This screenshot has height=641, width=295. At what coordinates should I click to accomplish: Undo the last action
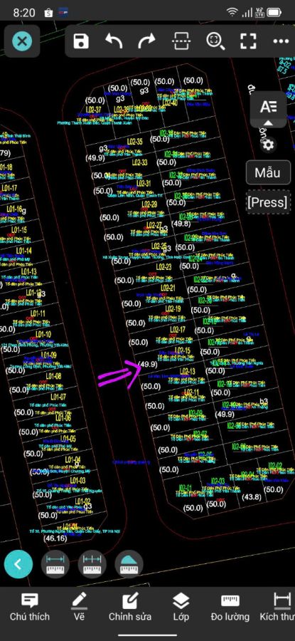tap(114, 41)
